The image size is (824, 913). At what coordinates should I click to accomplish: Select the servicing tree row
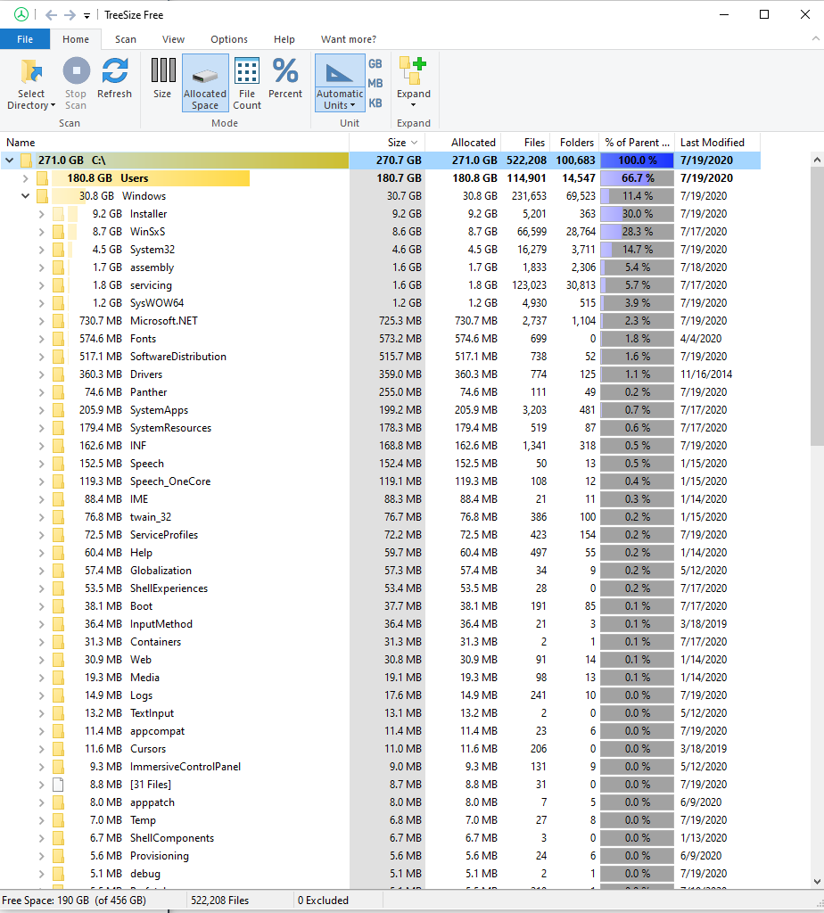coord(380,285)
